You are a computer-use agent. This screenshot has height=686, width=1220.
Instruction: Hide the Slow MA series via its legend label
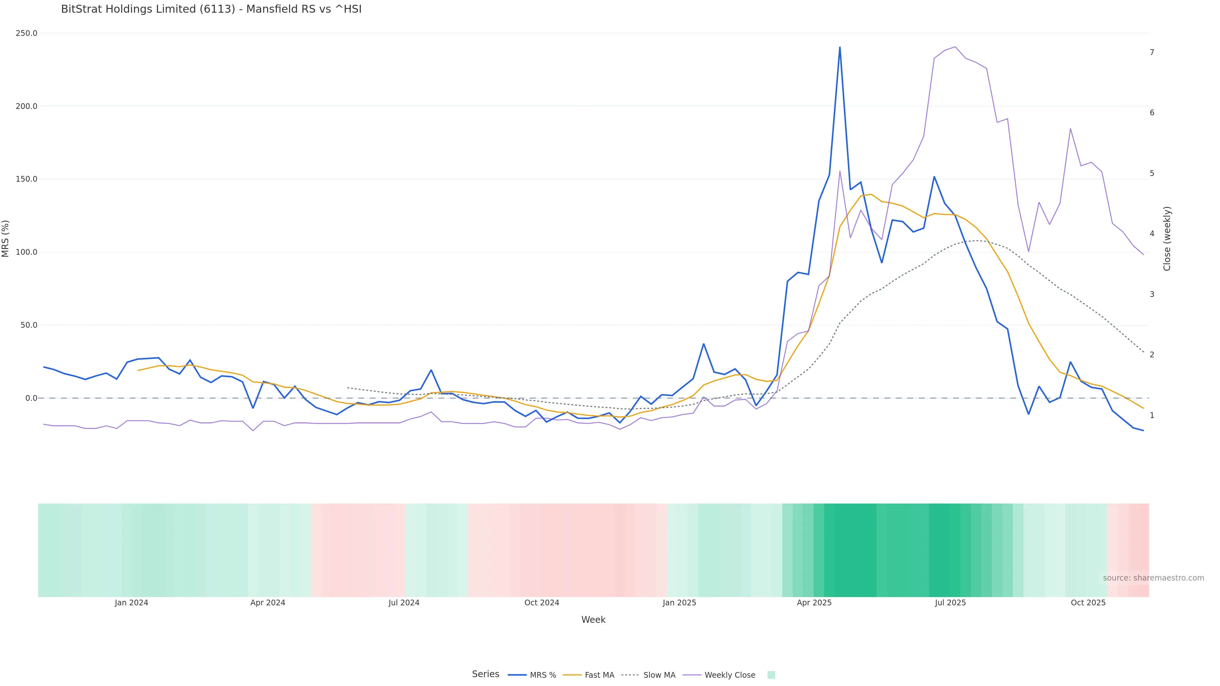point(659,675)
